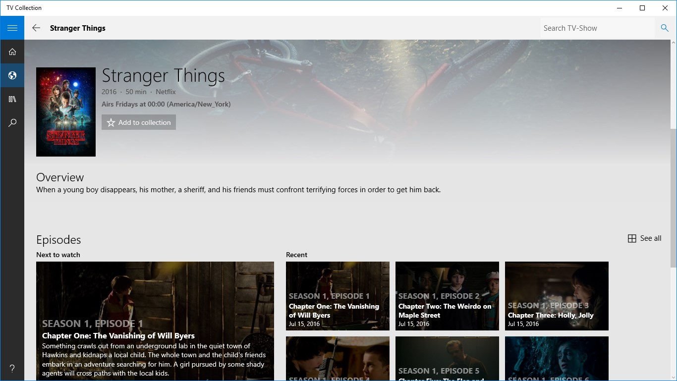This screenshot has width=677, height=381.
Task: Click the star icon on Add to collection
Action: (x=111, y=122)
